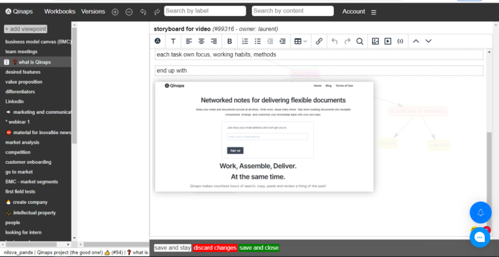Click the Qinaps icon in editor toolbar
The image size is (499, 257).
[157, 41]
